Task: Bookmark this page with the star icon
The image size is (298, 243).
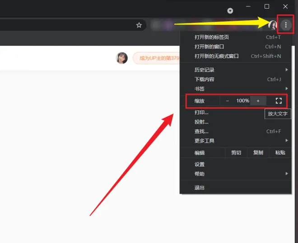Action: tap(139, 25)
